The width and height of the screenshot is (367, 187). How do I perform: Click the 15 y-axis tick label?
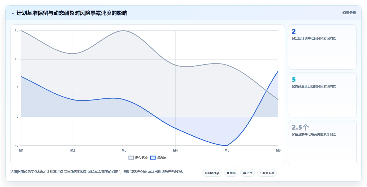(x=16, y=30)
